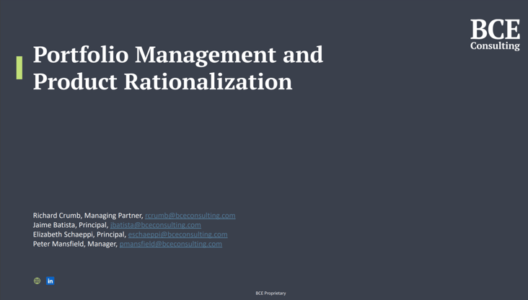Click the 'BCE Proprietary' footer text
The height and width of the screenshot is (300, 528).
point(270,294)
